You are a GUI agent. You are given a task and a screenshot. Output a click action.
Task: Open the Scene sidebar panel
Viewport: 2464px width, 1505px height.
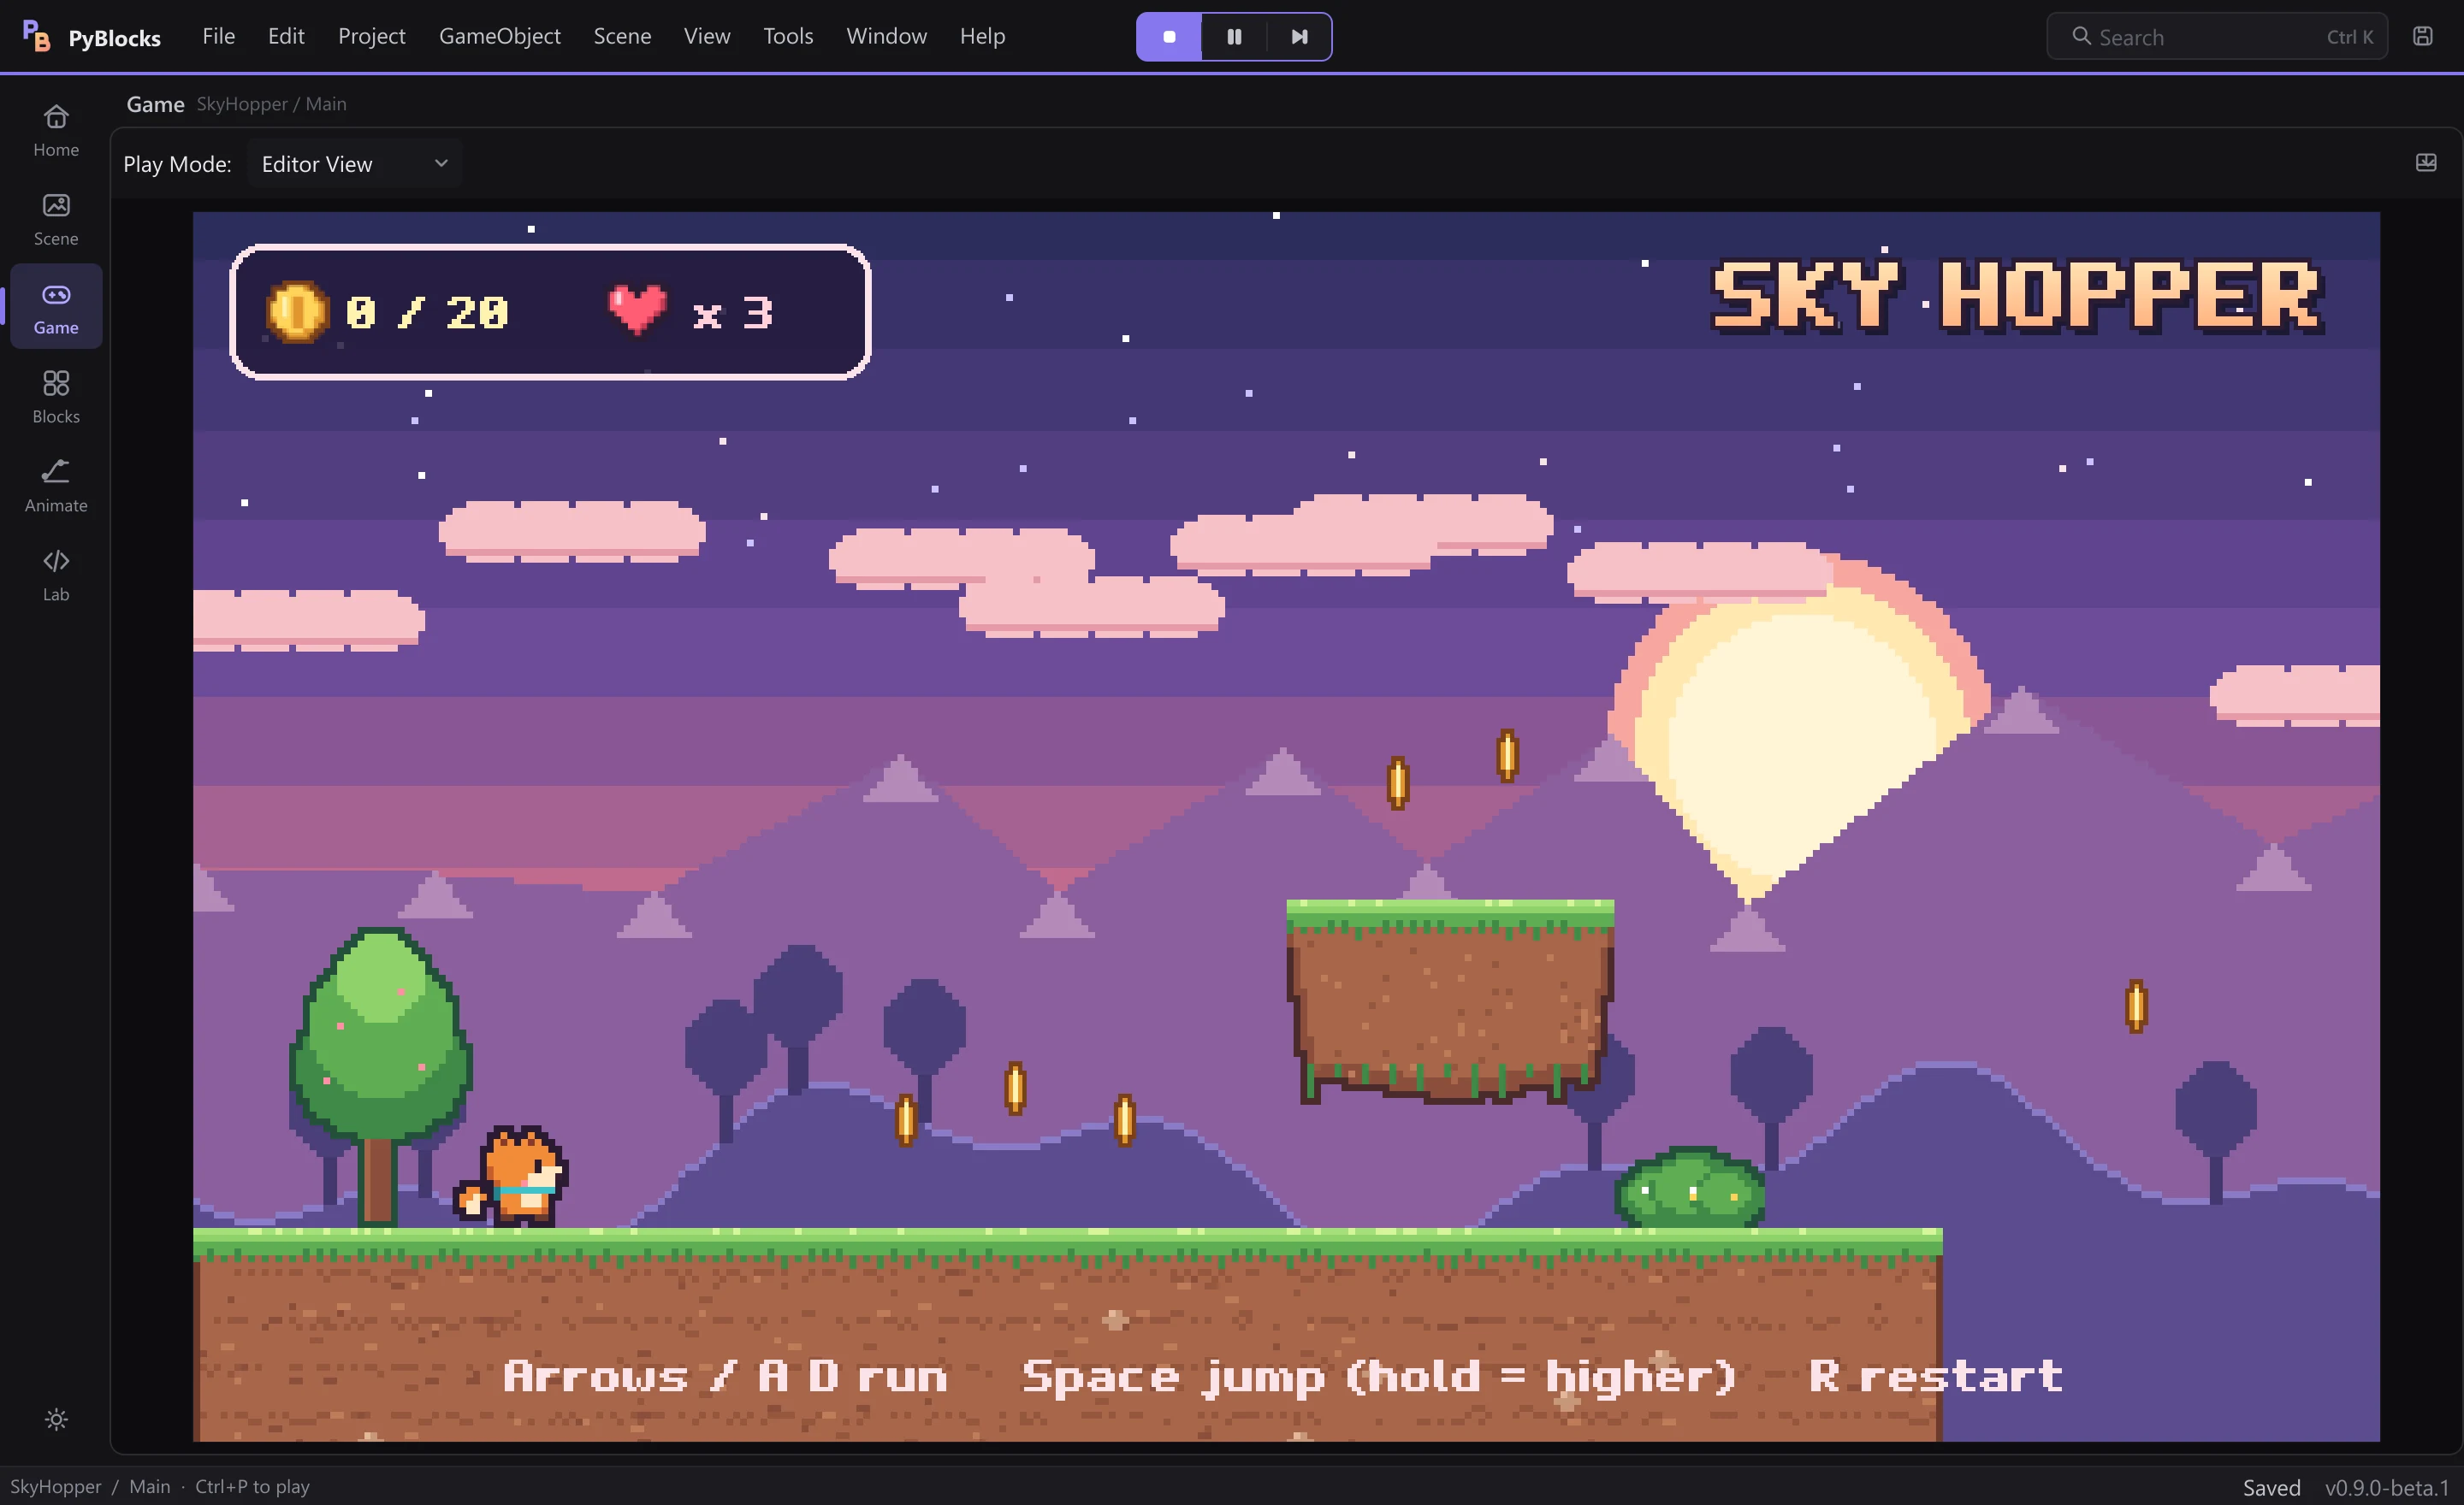tap(56, 219)
